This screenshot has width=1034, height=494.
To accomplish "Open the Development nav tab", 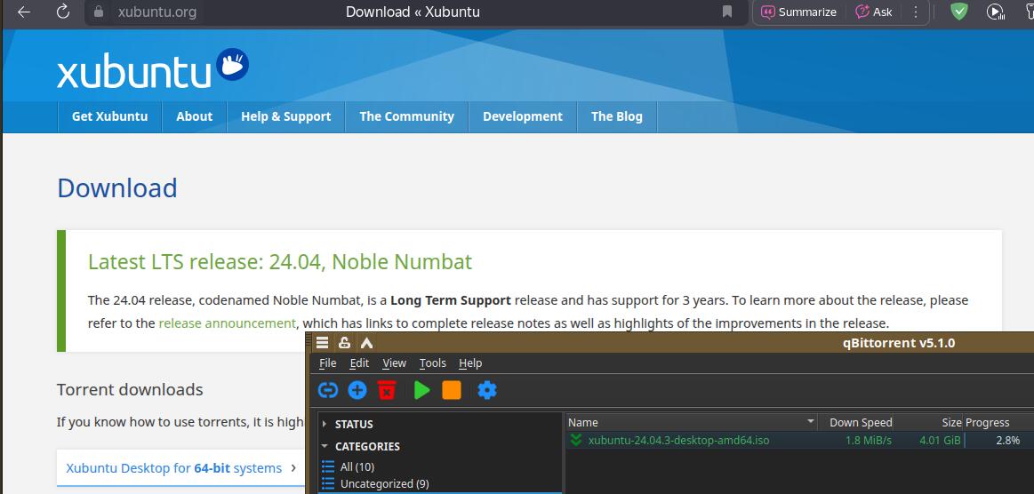I will 522,116.
